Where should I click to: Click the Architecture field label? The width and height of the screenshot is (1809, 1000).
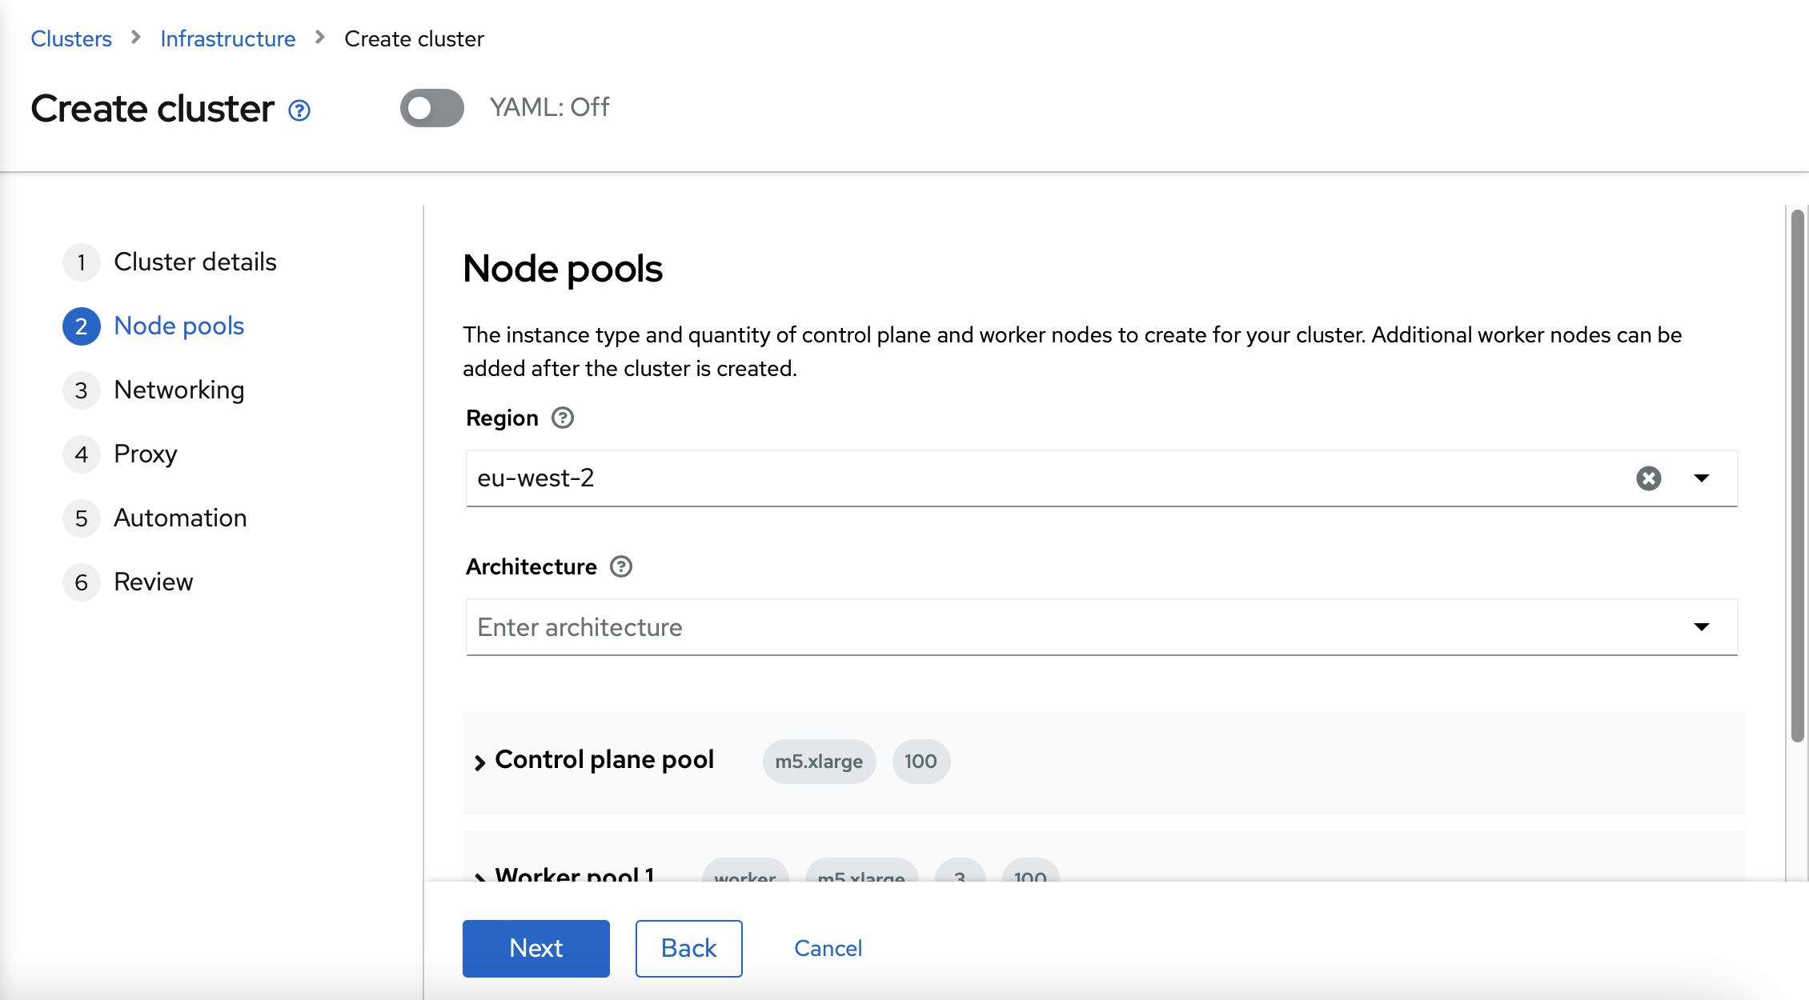pyautogui.click(x=531, y=566)
